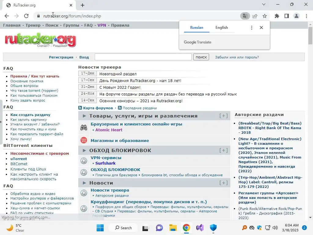The image size is (313, 235).
Task: Click the forum icon beside VPN-сервисы
Action: 84,160
